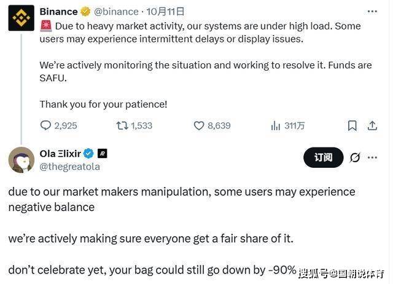Open the @binance handle link
This screenshot has width=393, height=284.
tap(117, 12)
